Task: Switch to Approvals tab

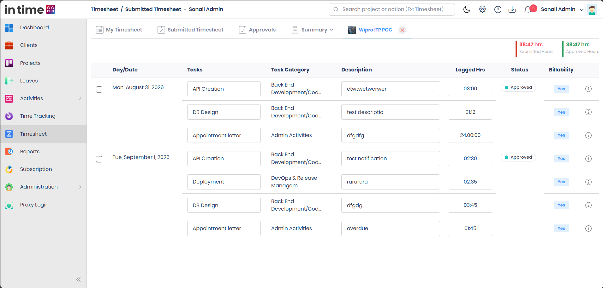Action: pos(257,30)
